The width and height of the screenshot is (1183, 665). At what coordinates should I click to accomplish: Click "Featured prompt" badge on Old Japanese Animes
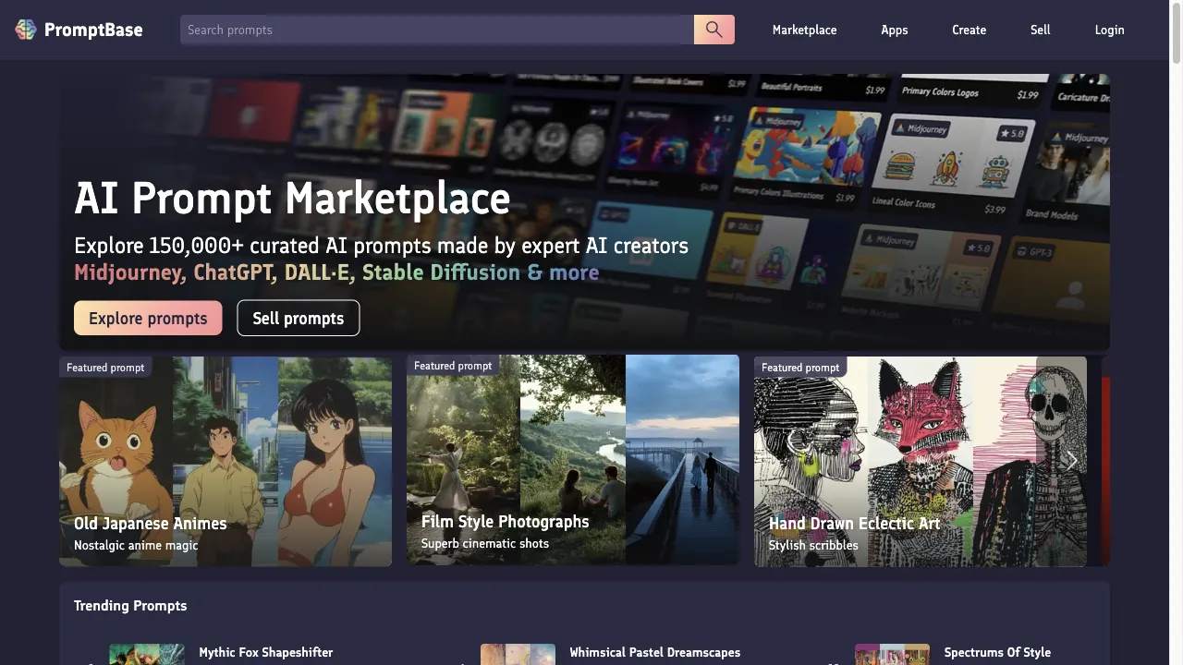pos(105,368)
